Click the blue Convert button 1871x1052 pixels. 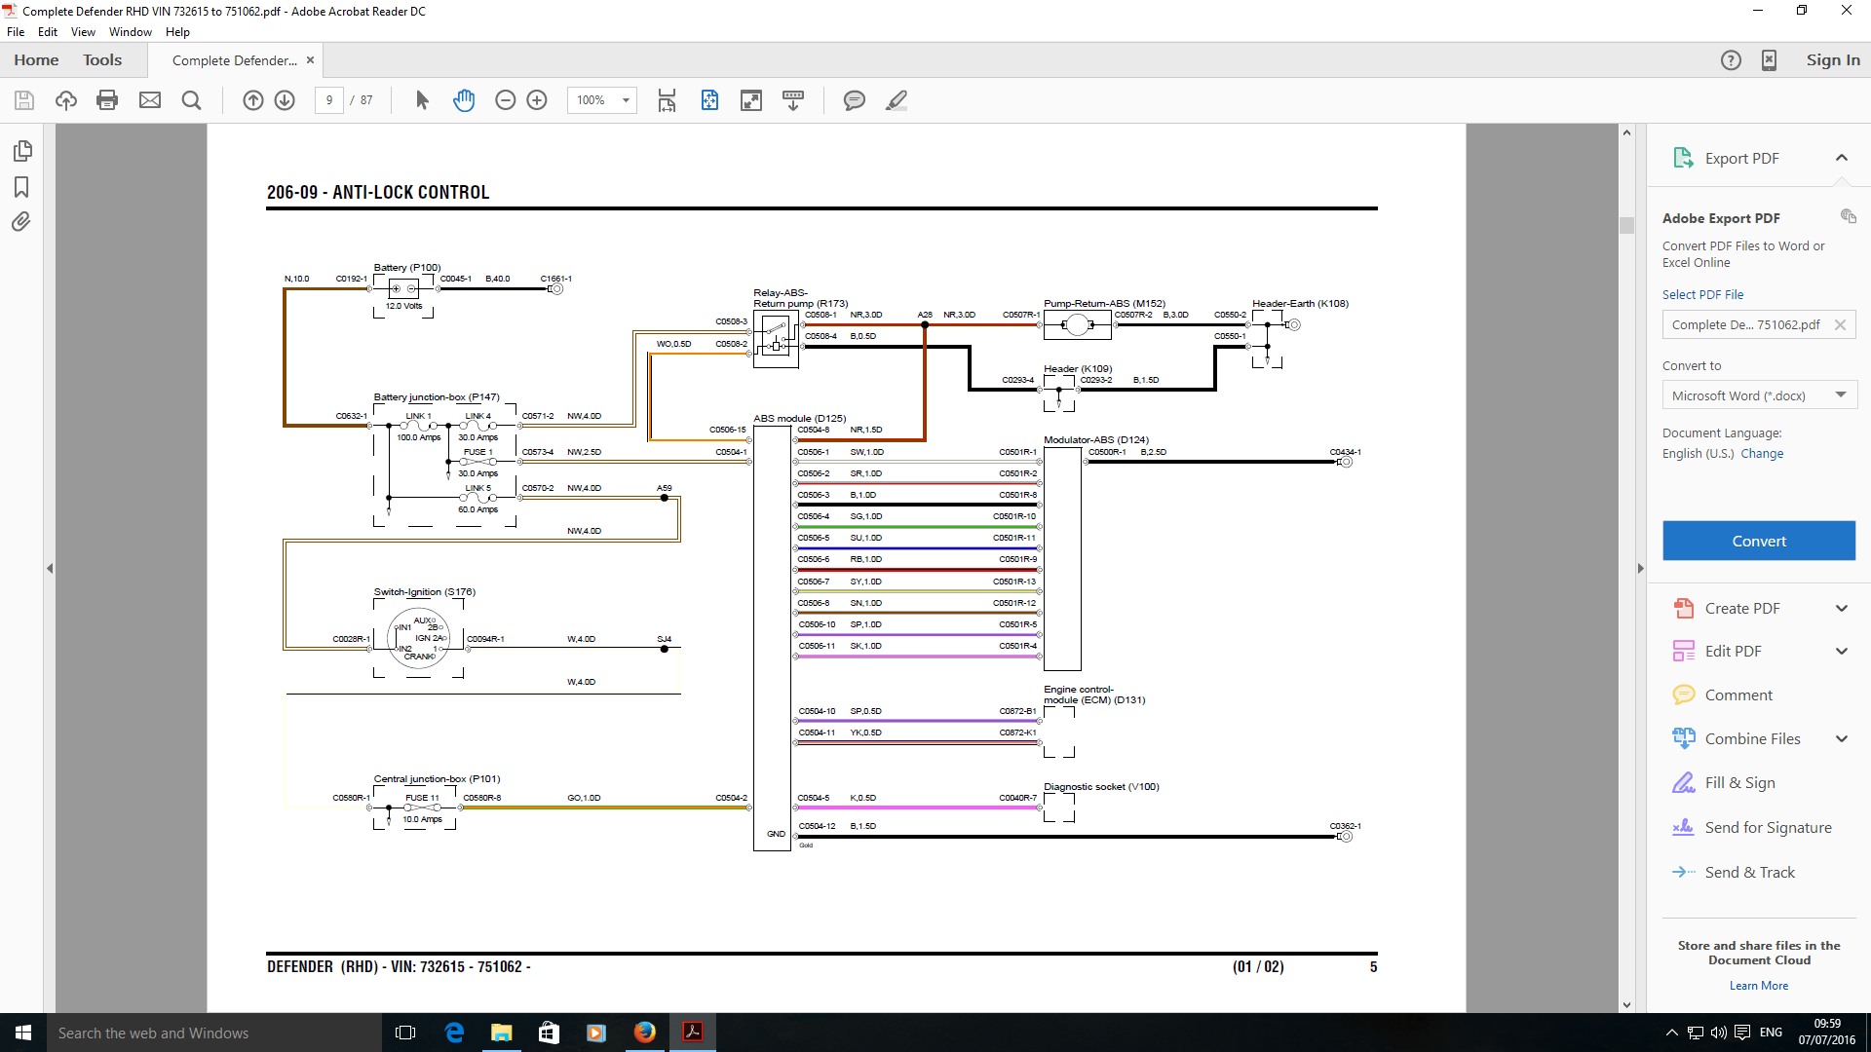click(x=1759, y=541)
